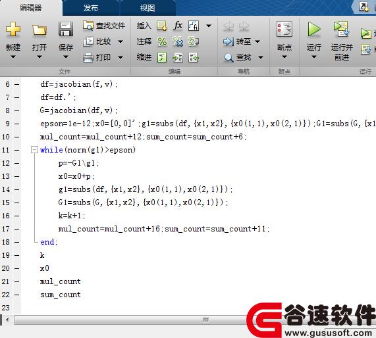Toggle breakpoint dash on line 11
The image size is (376, 338).
16,150
